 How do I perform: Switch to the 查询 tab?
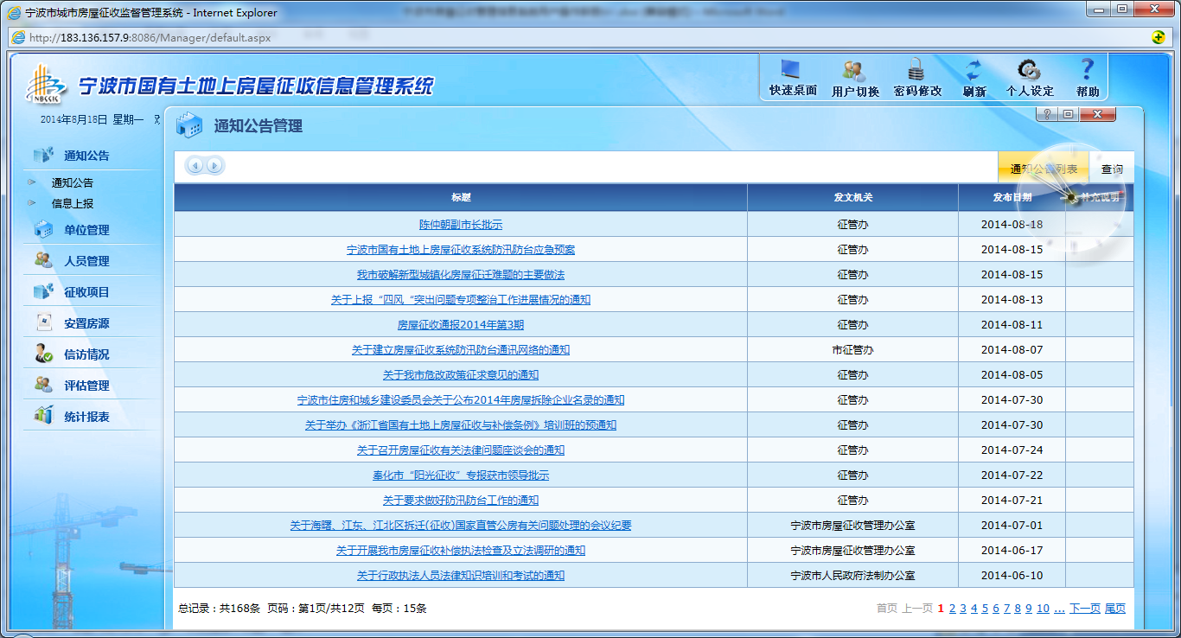1112,169
